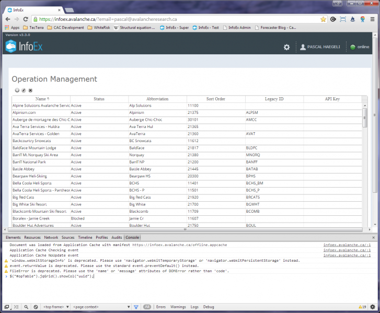This screenshot has height=313, width=380.
Task: Sort table by Name column
Action: coord(41,99)
